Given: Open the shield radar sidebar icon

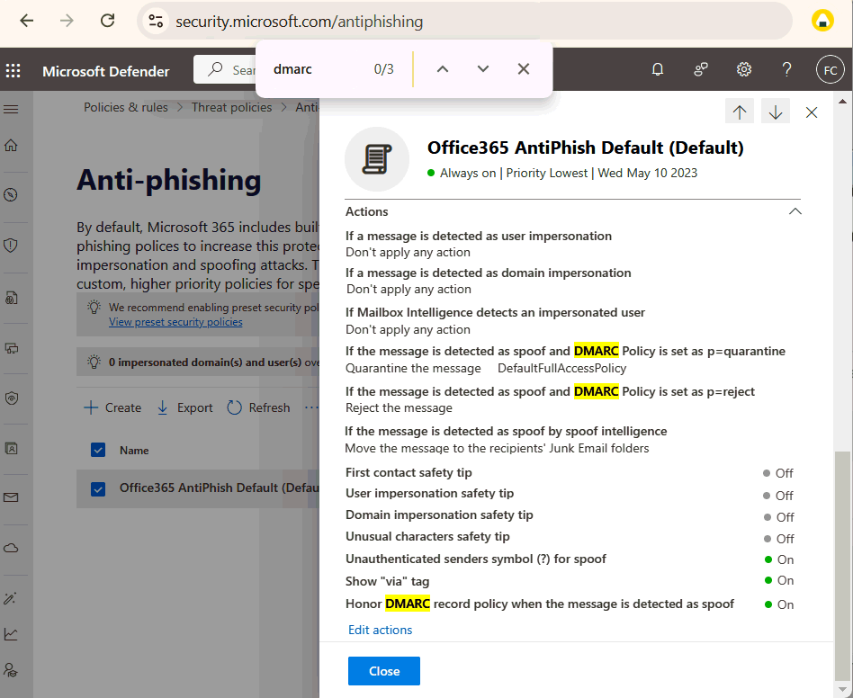Looking at the screenshot, I should [x=11, y=398].
